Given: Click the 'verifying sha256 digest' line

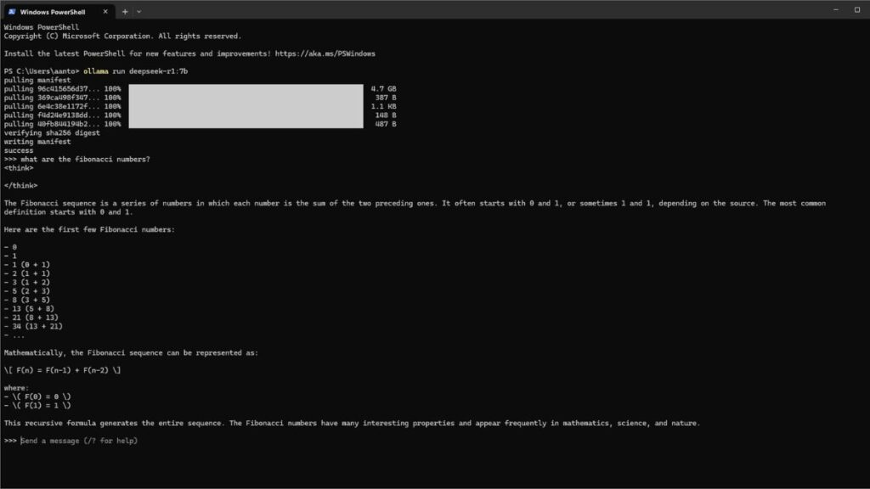Looking at the screenshot, I should [x=52, y=133].
